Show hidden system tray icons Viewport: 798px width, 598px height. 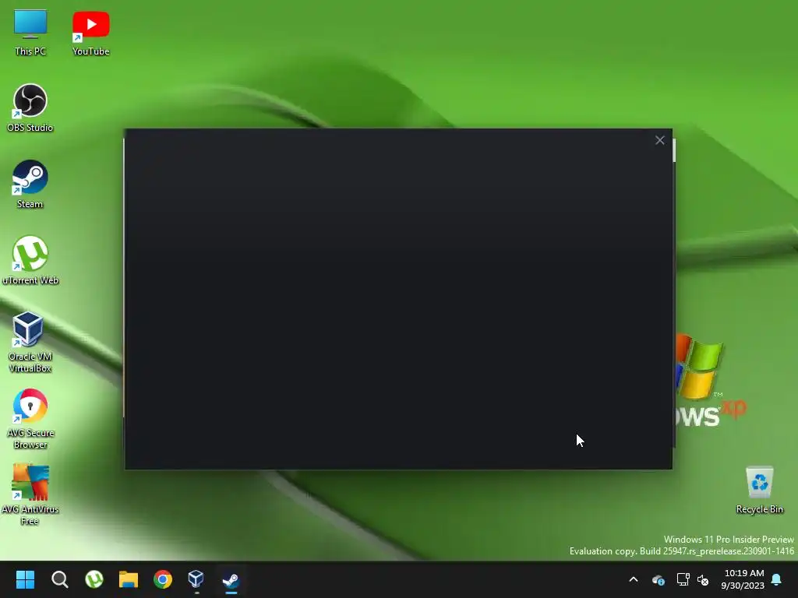point(634,579)
